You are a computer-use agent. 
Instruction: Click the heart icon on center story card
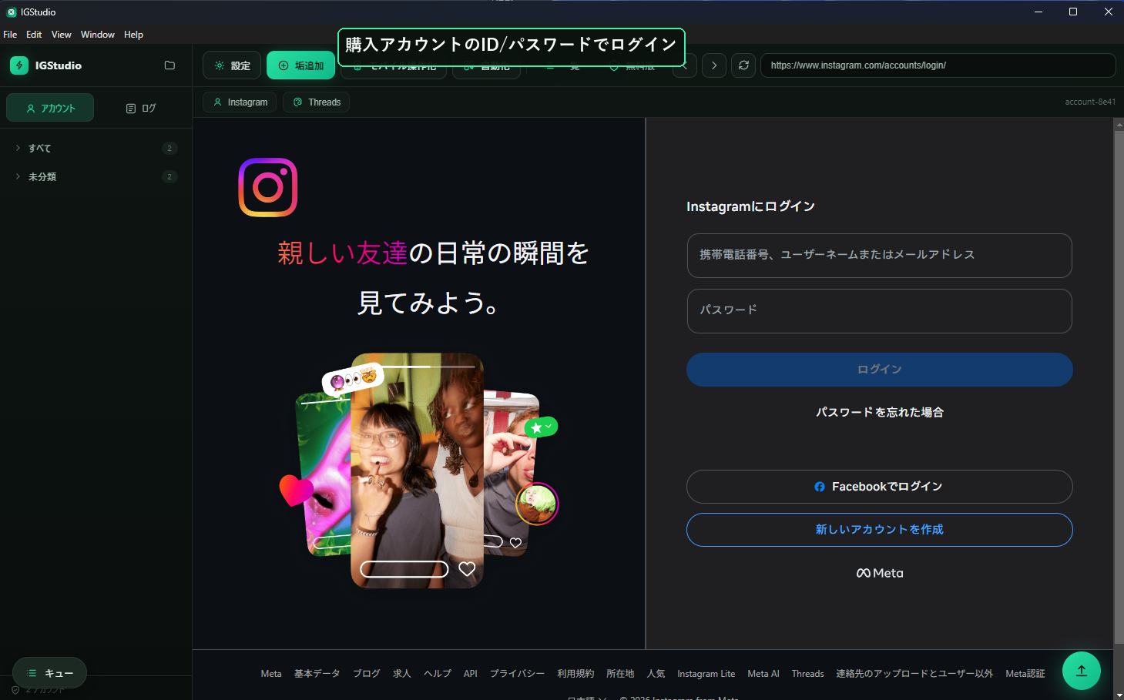coord(467,569)
